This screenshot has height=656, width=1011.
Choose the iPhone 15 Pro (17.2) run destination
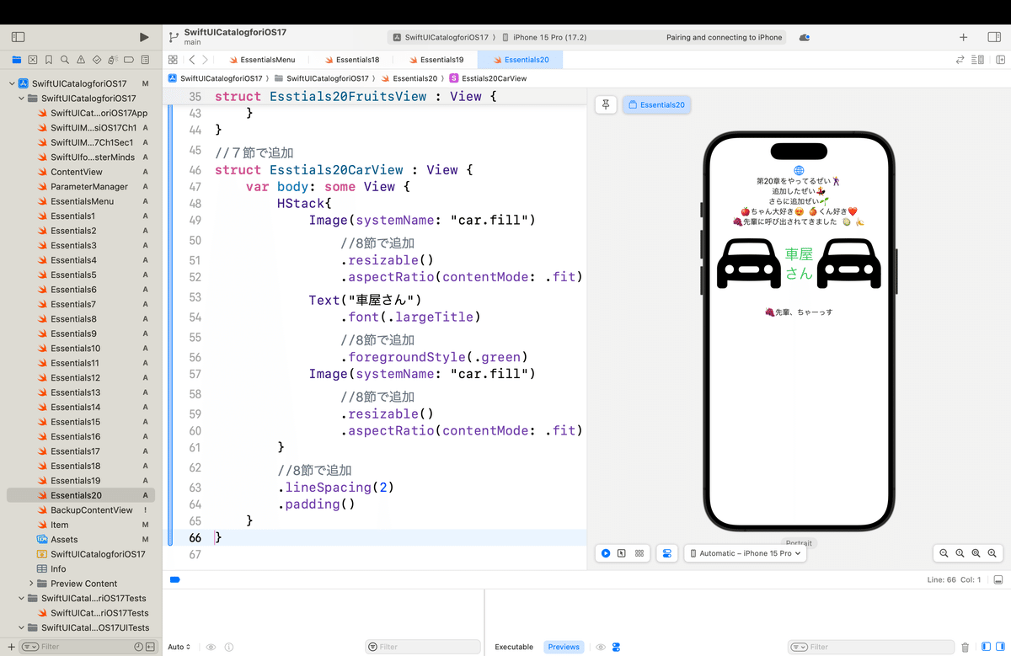pos(544,37)
